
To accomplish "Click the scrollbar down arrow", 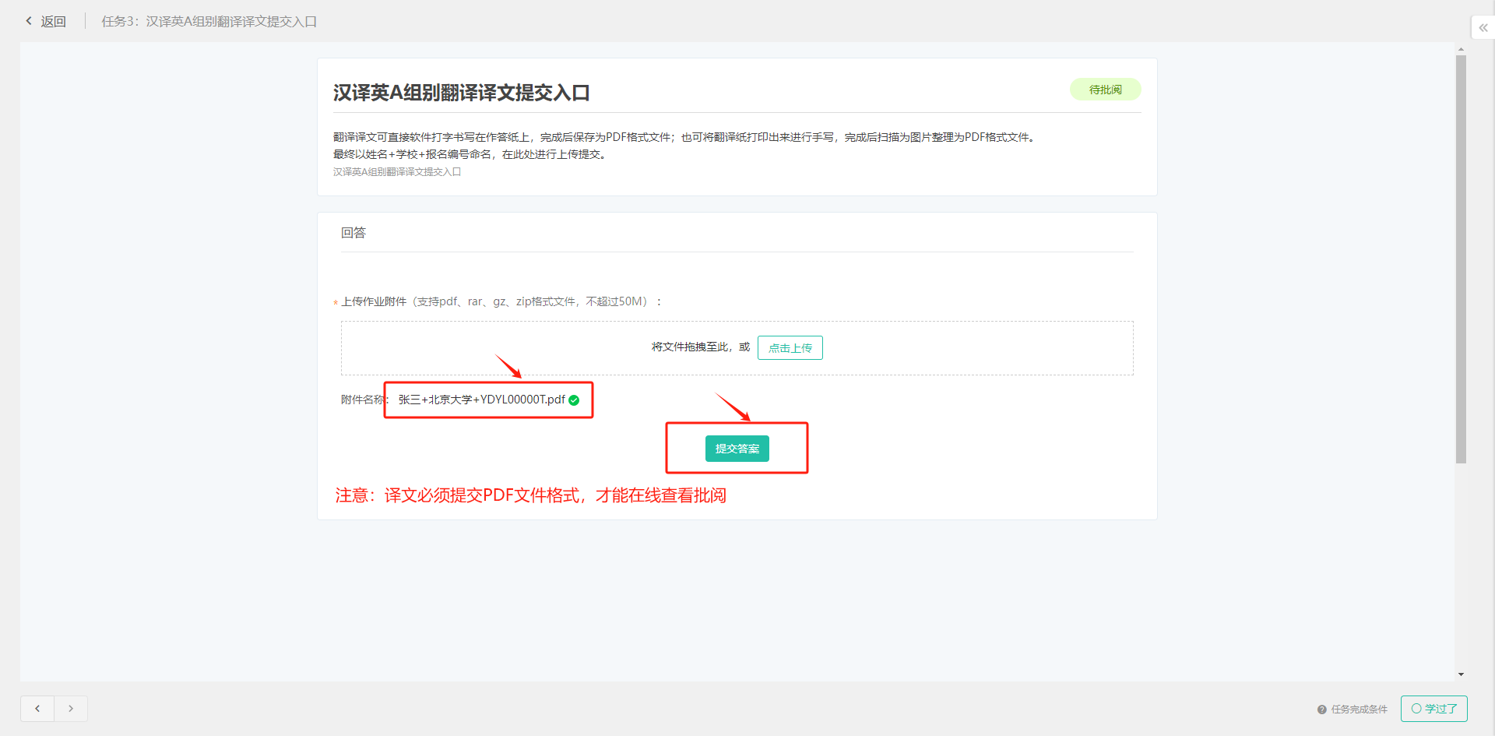I will pyautogui.click(x=1461, y=674).
